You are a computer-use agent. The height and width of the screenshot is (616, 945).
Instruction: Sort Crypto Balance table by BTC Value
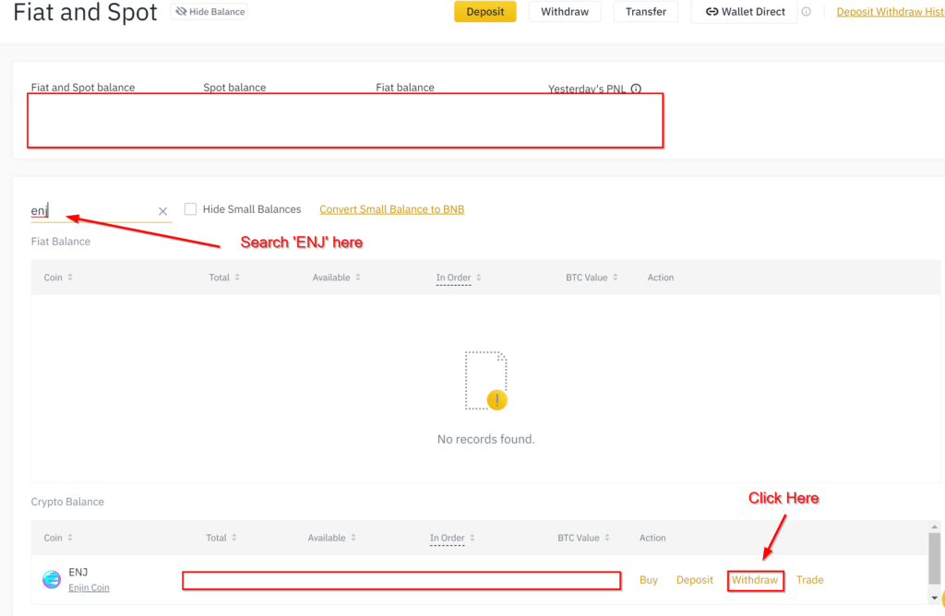(x=583, y=538)
